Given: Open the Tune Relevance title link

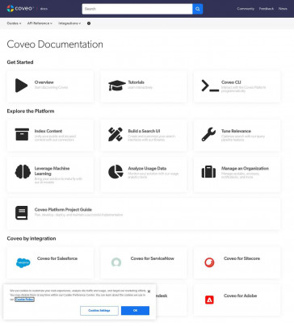Looking at the screenshot, I should coord(236,131).
